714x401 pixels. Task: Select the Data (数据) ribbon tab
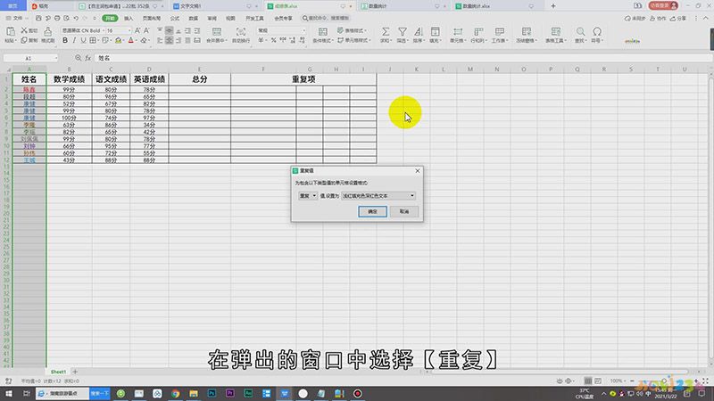(194, 18)
